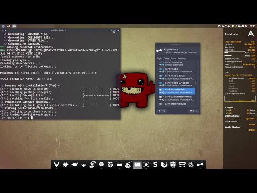Click the bow tie icon in Appearance header
Image resolution: width=257 pixels, height=193 pixels.
point(159,51)
